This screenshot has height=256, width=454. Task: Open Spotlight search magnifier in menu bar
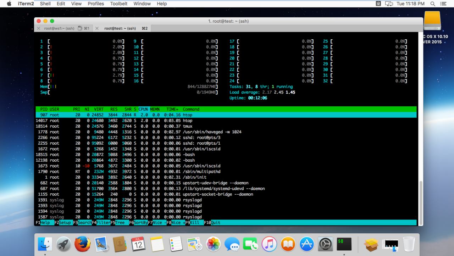pyautogui.click(x=433, y=4)
